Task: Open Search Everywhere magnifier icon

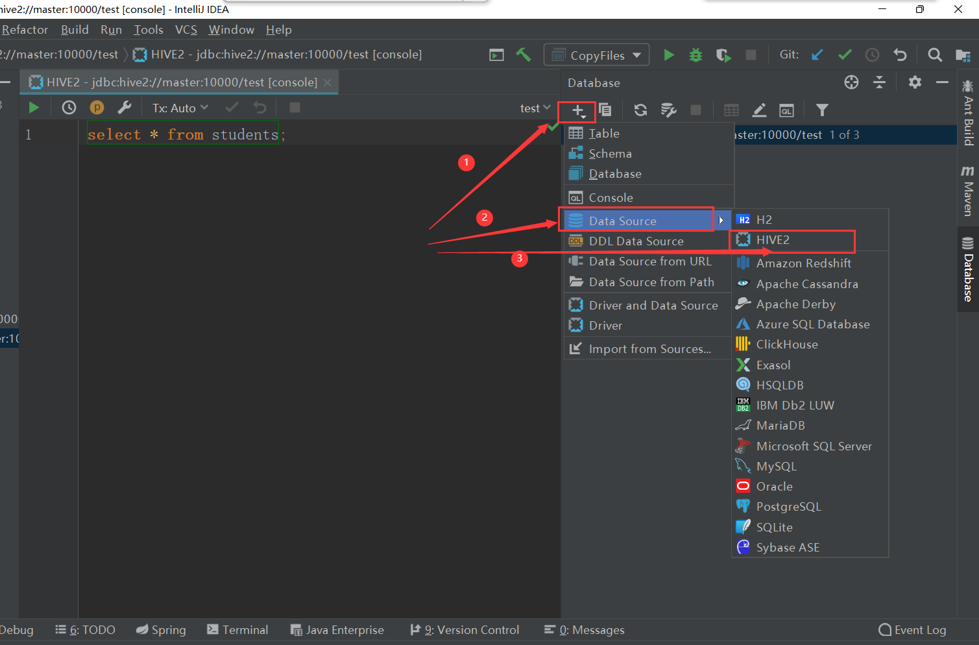Action: point(935,55)
